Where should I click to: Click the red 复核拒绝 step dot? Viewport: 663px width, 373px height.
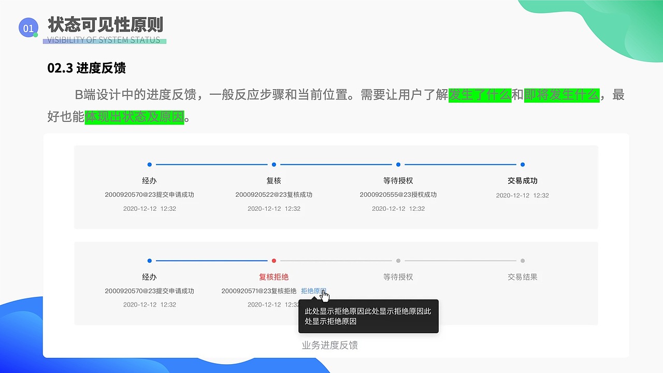click(274, 261)
